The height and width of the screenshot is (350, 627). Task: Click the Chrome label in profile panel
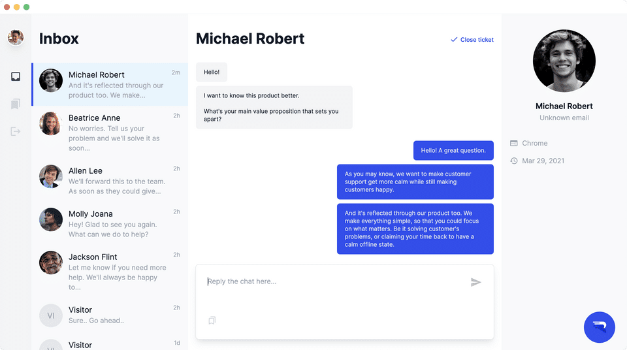(x=535, y=143)
